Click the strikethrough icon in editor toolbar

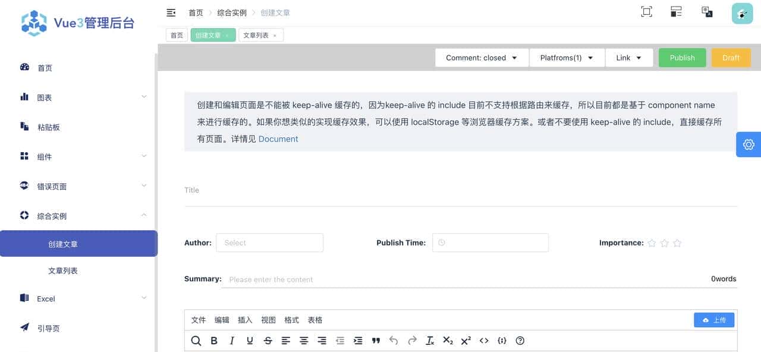click(268, 340)
